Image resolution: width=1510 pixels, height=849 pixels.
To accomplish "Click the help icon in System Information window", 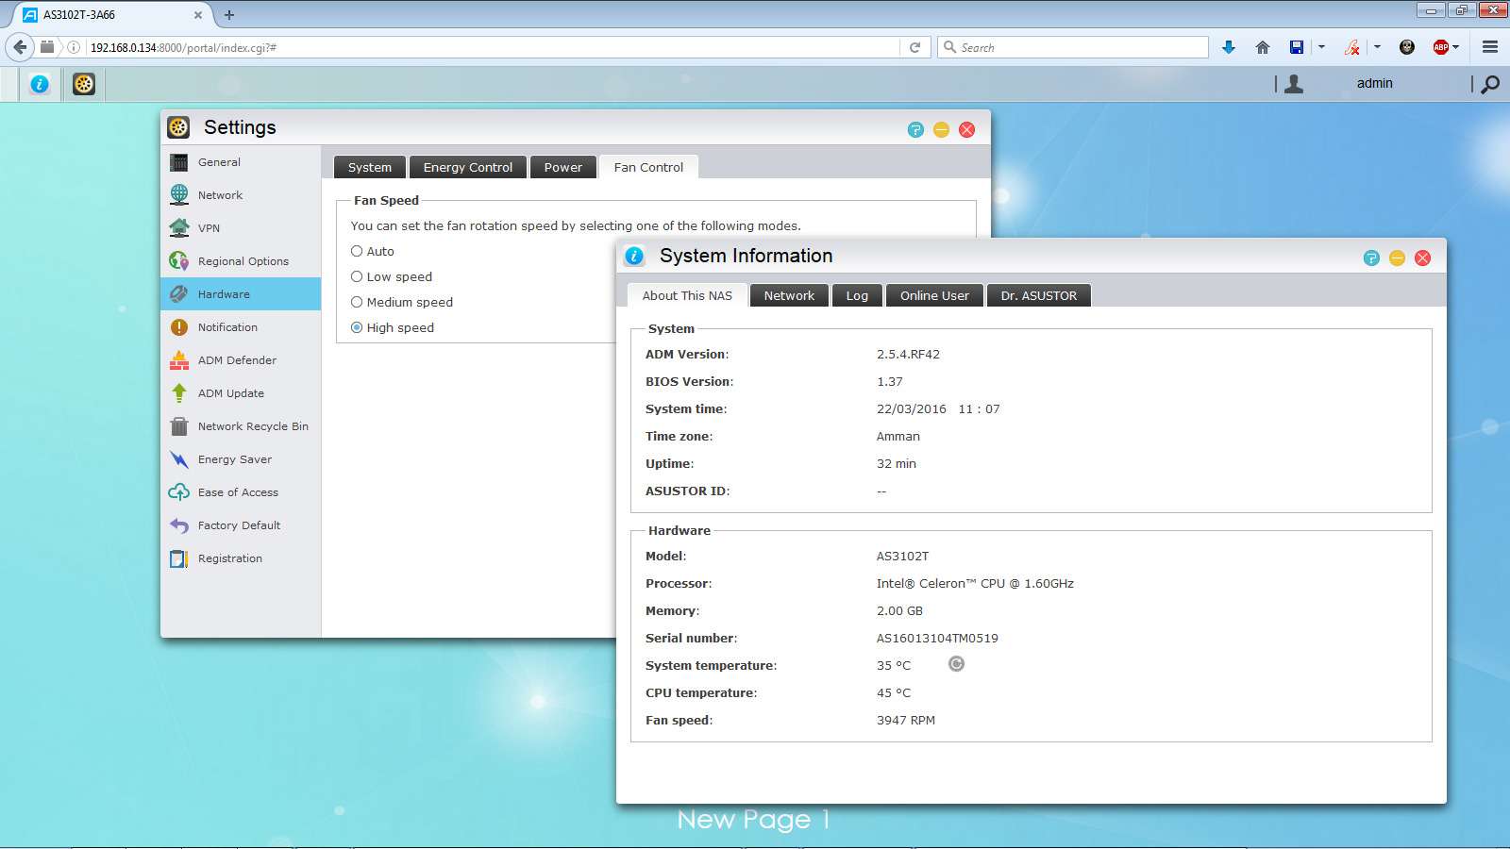I will click(x=1371, y=258).
